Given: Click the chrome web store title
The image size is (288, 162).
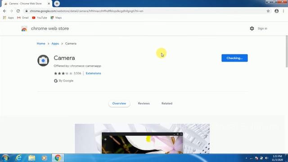Looking at the screenshot, I should 50,28.
